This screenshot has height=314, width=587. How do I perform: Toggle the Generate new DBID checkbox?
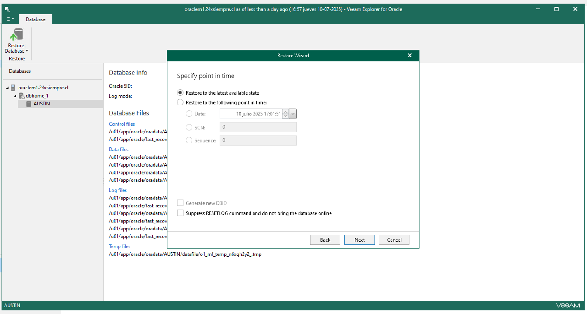pos(180,203)
